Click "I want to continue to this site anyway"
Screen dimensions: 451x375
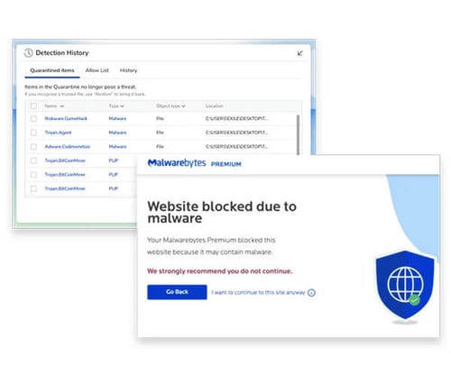pyautogui.click(x=258, y=292)
